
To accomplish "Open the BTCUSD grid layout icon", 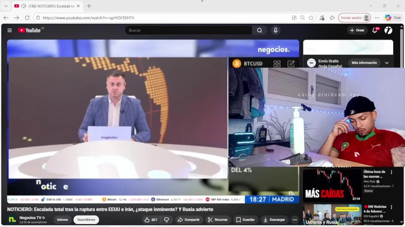I will [277, 64].
